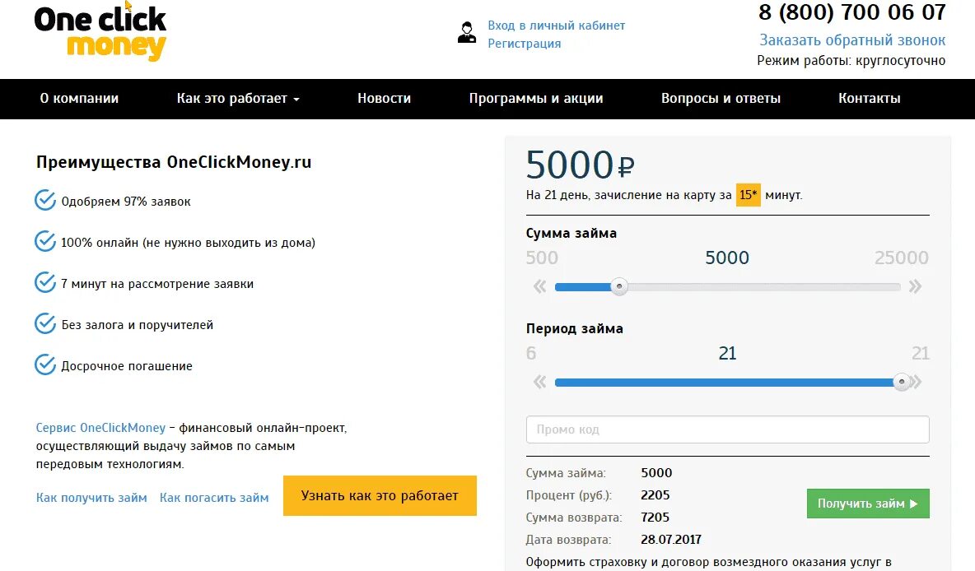
Task: Open Программы и акции menu item
Action: (x=536, y=98)
